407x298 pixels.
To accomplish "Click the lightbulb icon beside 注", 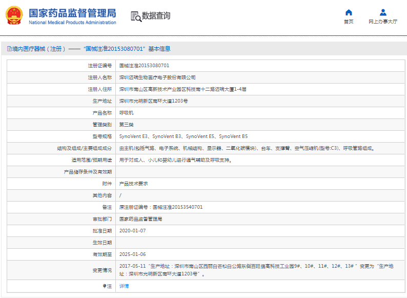I will click(105, 286).
